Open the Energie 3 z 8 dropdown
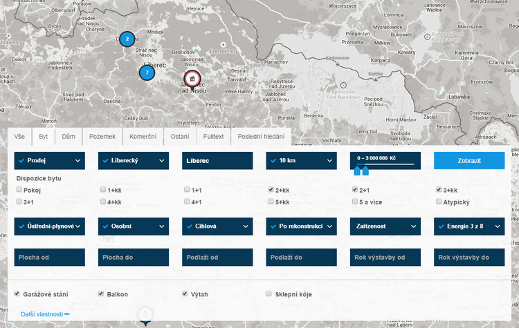The height and width of the screenshot is (328, 519). pos(469,226)
